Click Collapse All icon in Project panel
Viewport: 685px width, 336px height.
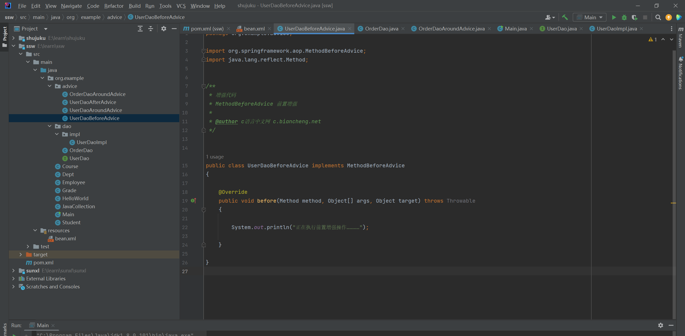coord(151,29)
